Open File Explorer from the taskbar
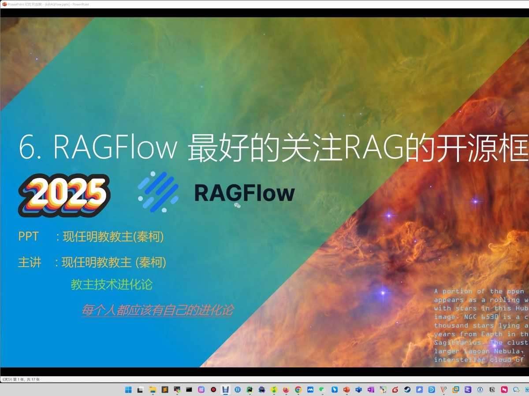This screenshot has width=529, height=396. pyautogui.click(x=153, y=389)
